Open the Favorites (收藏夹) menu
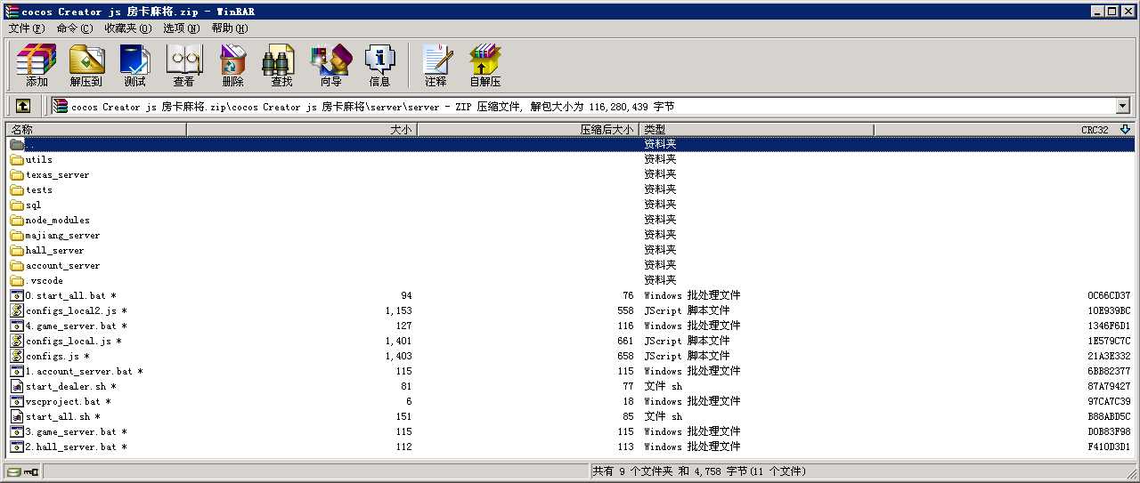 (127, 28)
